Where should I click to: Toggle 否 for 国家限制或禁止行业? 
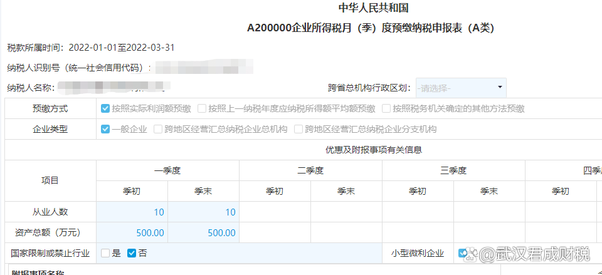pos(132,253)
